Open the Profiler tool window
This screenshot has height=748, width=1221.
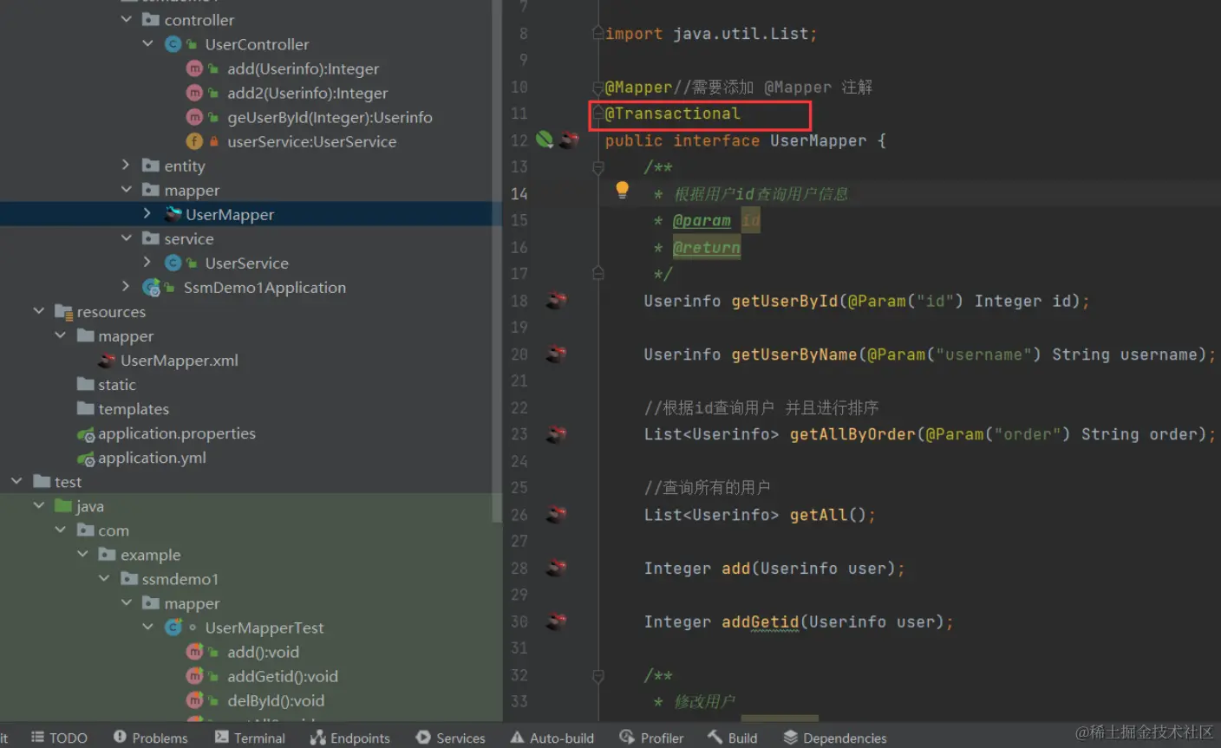point(651,738)
